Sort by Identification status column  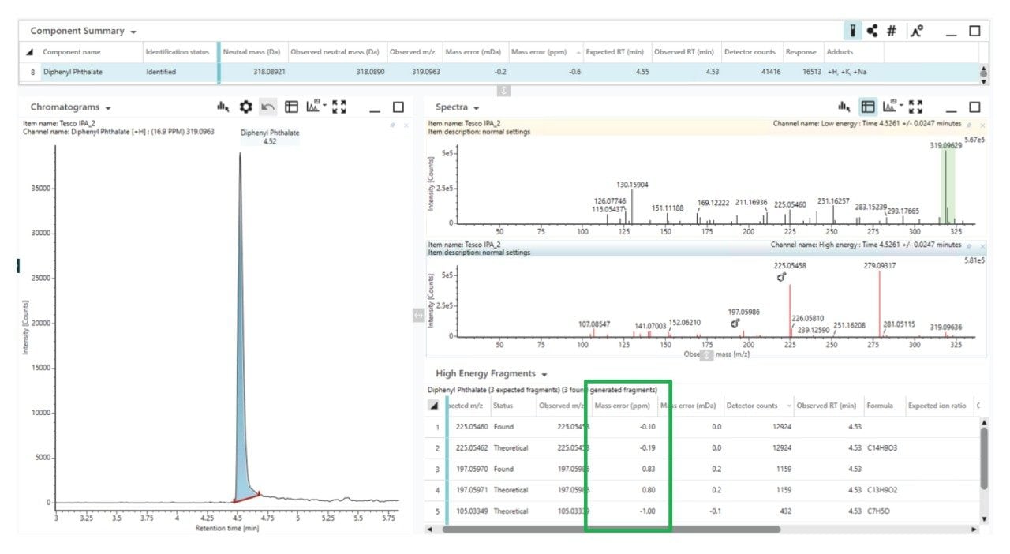coord(178,52)
